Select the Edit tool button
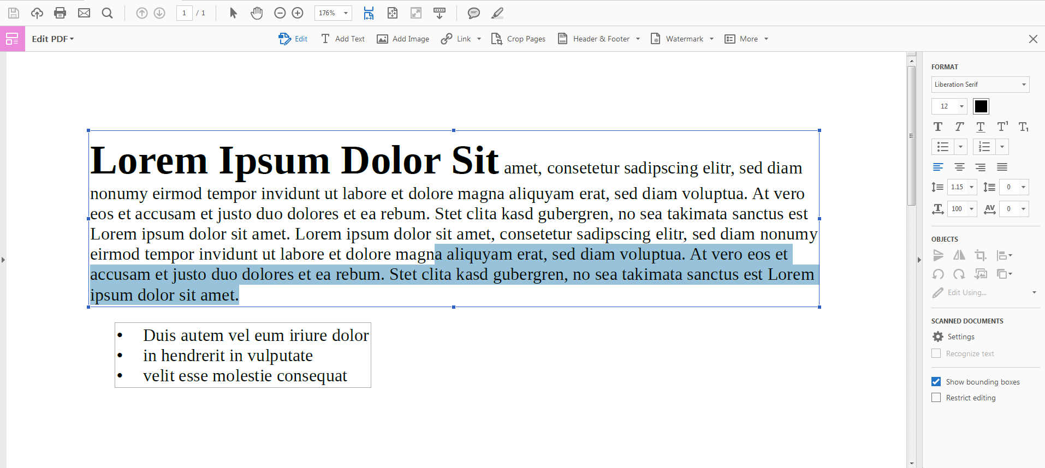 coord(293,39)
